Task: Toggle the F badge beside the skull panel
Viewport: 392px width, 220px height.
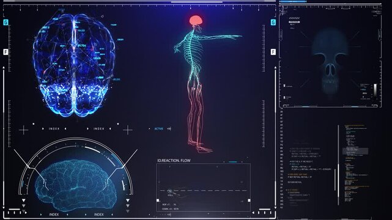Action: (x=273, y=52)
